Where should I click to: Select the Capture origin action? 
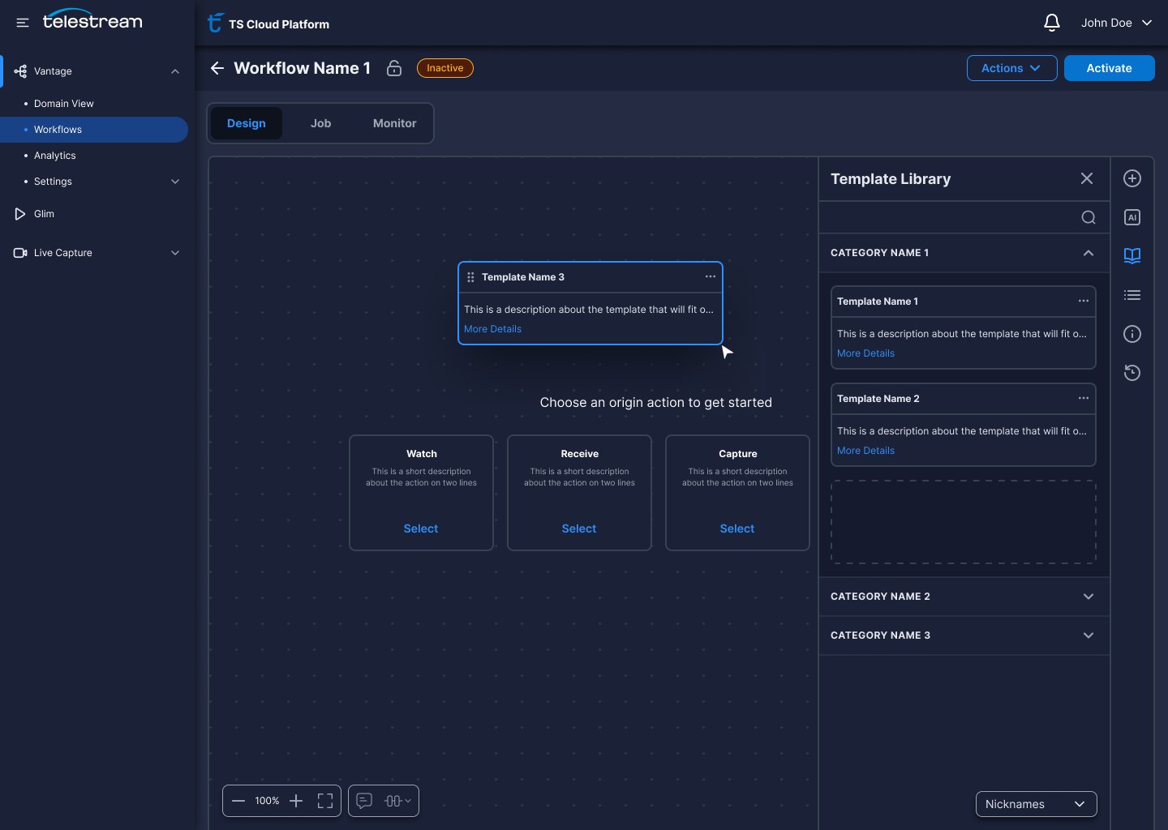click(737, 528)
